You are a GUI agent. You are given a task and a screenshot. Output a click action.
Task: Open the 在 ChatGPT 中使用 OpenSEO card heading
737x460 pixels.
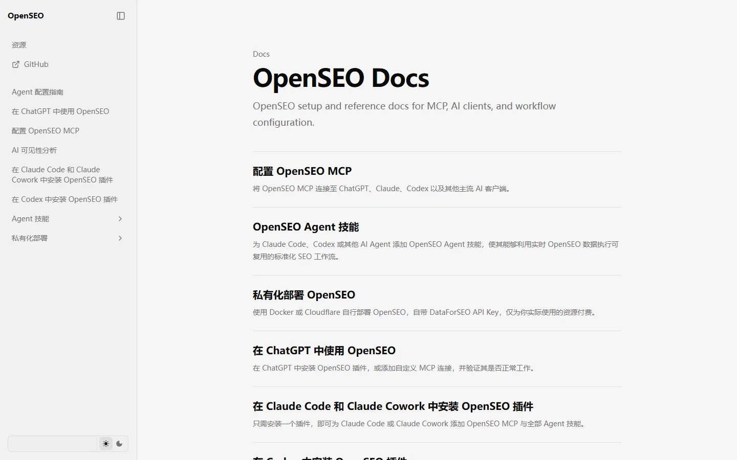324,351
